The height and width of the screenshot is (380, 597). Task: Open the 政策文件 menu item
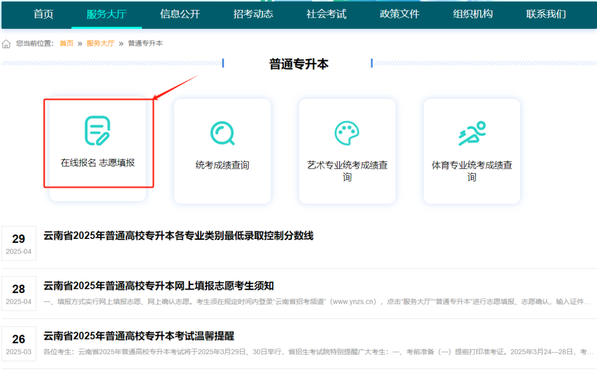[x=400, y=14]
